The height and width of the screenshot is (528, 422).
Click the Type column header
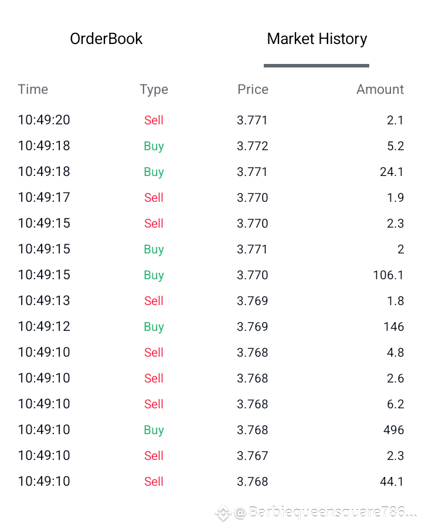point(154,90)
